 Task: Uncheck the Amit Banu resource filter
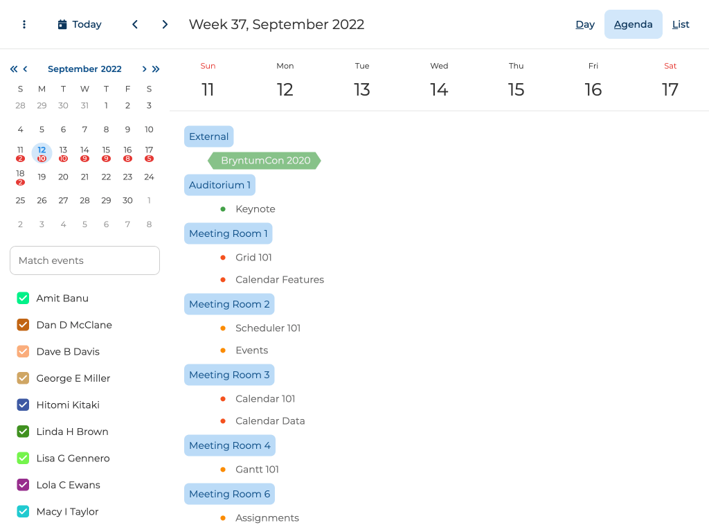tap(23, 299)
